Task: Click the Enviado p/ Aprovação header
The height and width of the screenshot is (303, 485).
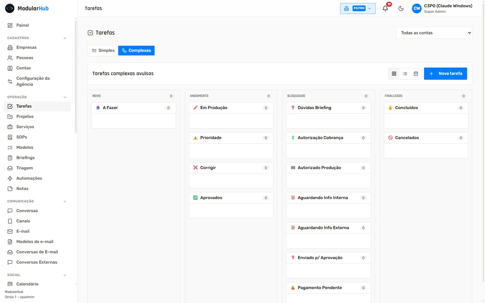Action: click(x=328, y=258)
